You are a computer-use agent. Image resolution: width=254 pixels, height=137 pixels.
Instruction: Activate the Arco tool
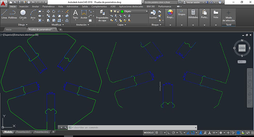pyautogui.click(x=33, y=14)
